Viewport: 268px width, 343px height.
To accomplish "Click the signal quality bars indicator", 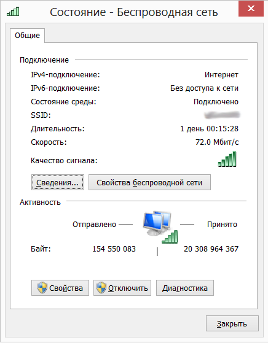I will [227, 159].
